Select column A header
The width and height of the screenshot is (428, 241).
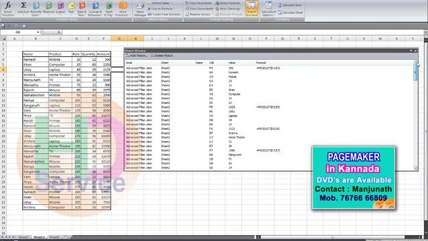pyautogui.click(x=15, y=39)
